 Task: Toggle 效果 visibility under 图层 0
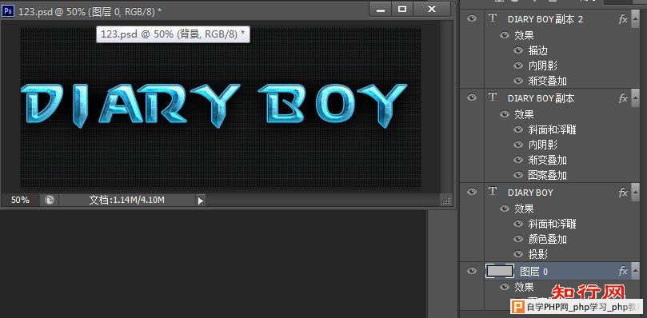click(504, 287)
